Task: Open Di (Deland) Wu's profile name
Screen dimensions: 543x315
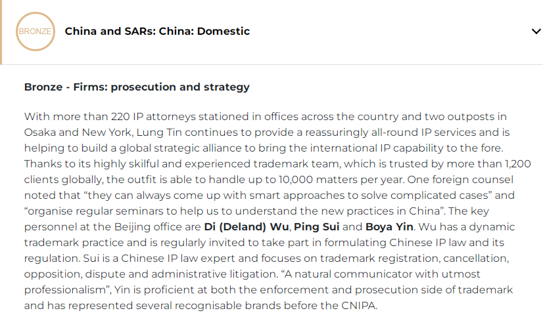Action: pos(247,227)
